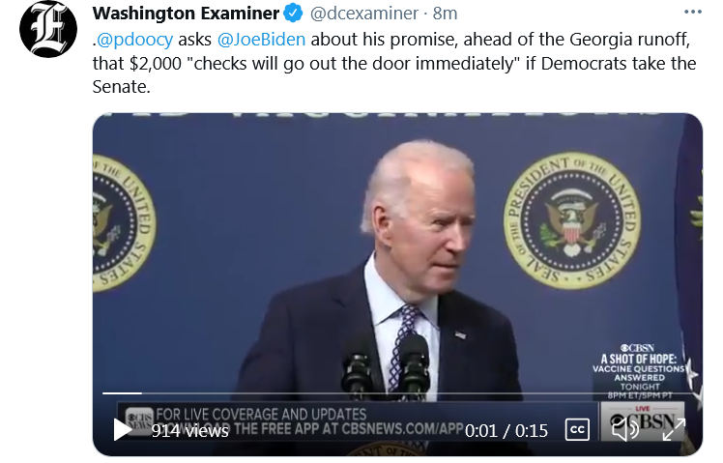
Task: Open the @dcexaminer handle
Action: (364, 14)
